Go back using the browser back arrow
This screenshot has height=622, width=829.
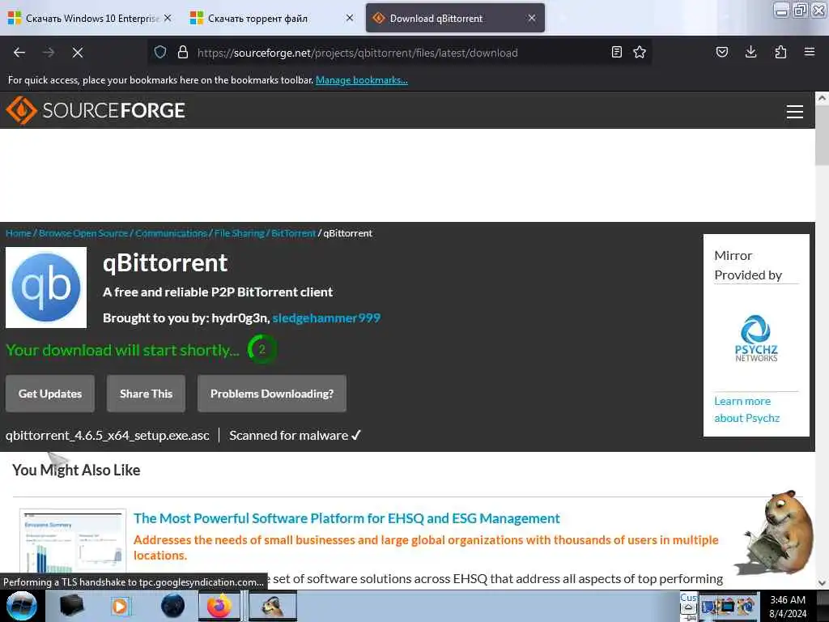pos(19,53)
